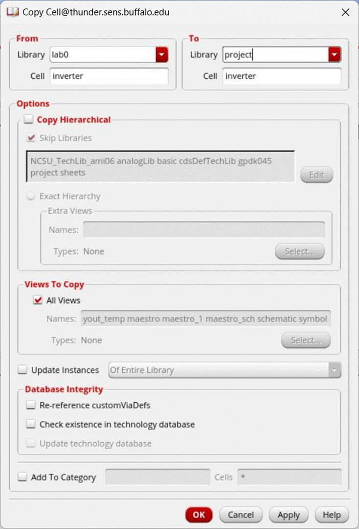359x529 pixels.
Task: Click the Cells wildcard field showing asterisk
Action: pos(290,477)
